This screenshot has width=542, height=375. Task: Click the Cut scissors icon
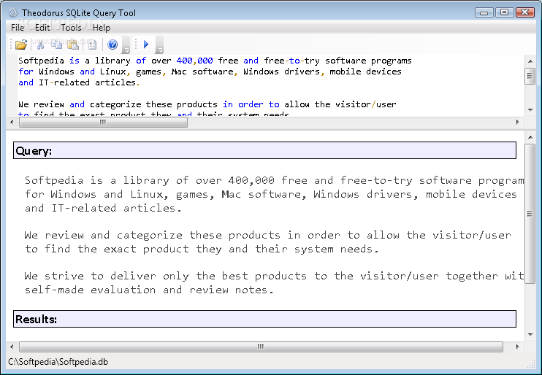click(41, 45)
